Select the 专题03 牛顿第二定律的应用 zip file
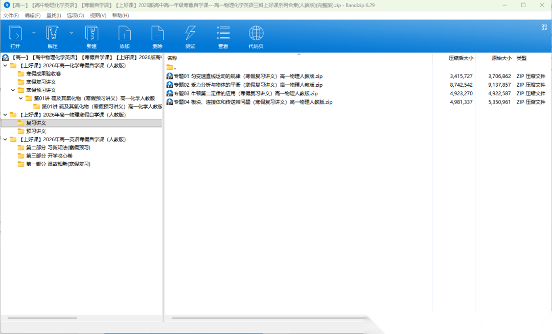The height and width of the screenshot is (334, 552). [245, 93]
